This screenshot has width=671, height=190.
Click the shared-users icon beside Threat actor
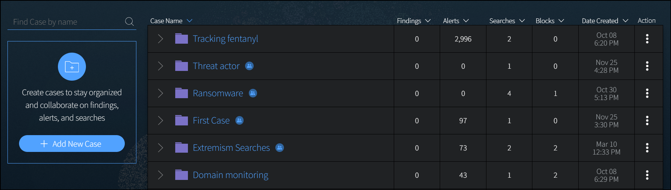(249, 66)
